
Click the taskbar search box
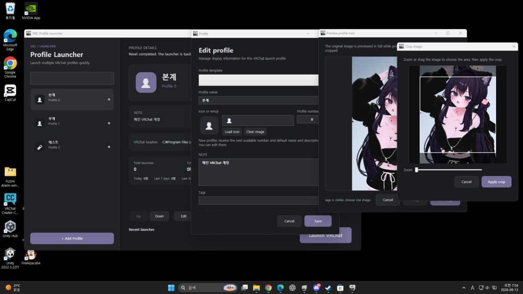tap(208, 288)
